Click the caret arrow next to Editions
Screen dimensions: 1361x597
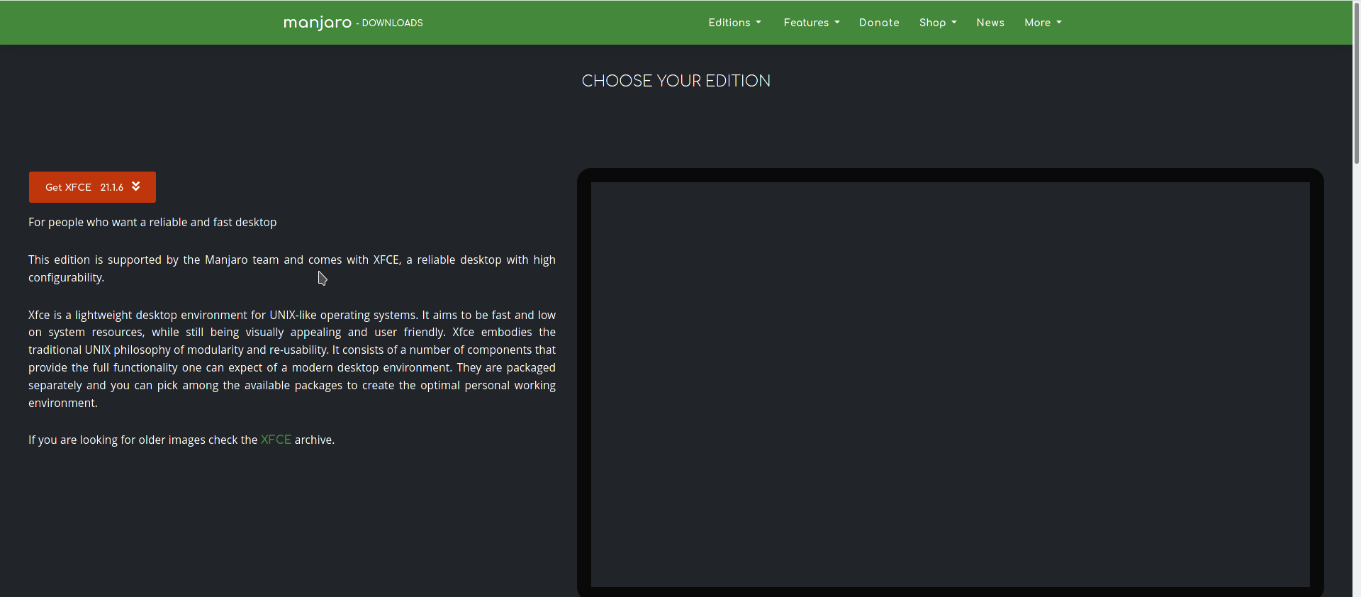[758, 23]
